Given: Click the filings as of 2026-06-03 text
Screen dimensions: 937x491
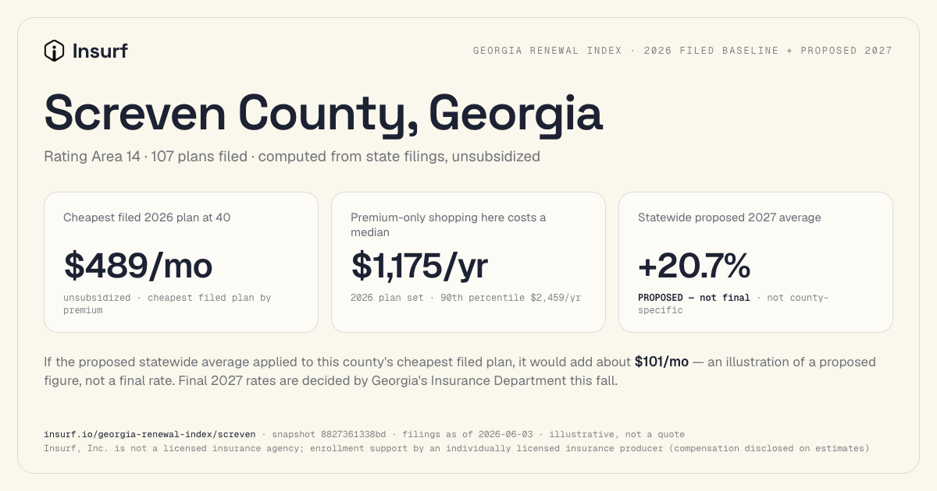Looking at the screenshot, I should pyautogui.click(x=468, y=434).
